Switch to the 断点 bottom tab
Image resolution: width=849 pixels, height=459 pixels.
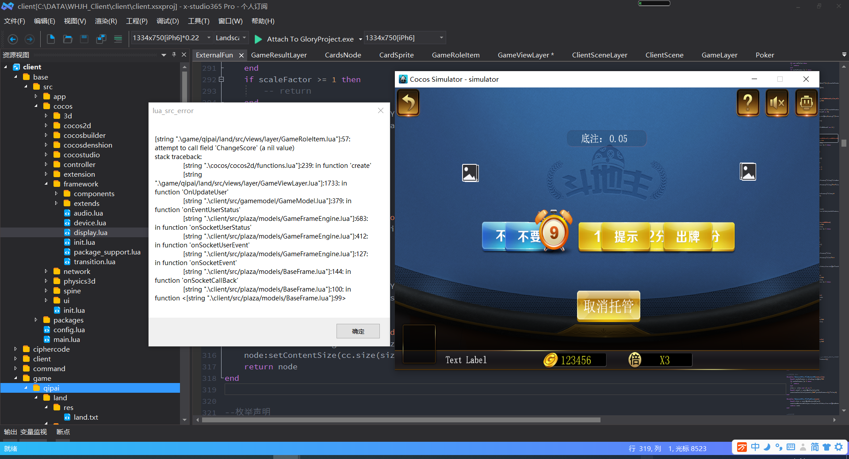(x=63, y=432)
